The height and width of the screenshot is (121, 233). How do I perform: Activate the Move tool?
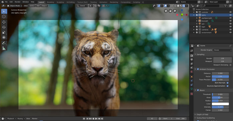tap(4, 22)
